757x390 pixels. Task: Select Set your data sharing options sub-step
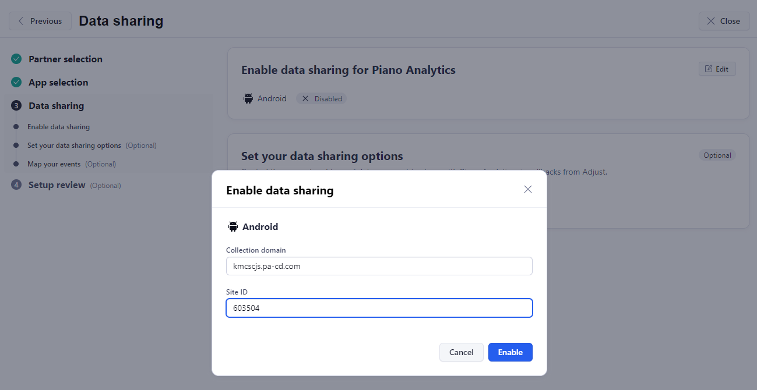coord(74,146)
